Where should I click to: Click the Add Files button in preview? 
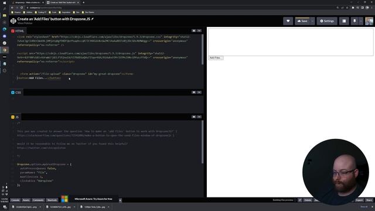click(x=216, y=58)
